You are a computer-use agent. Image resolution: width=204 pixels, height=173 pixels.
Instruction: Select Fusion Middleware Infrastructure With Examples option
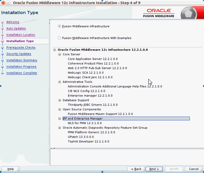(x=59, y=38)
